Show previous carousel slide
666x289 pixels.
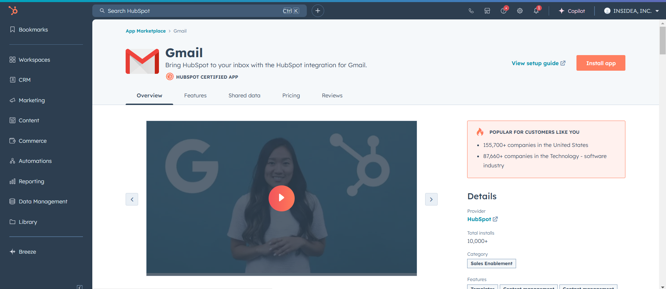(x=132, y=199)
